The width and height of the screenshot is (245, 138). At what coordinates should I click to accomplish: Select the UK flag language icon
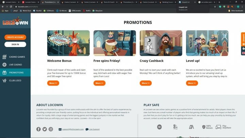tap(243, 53)
